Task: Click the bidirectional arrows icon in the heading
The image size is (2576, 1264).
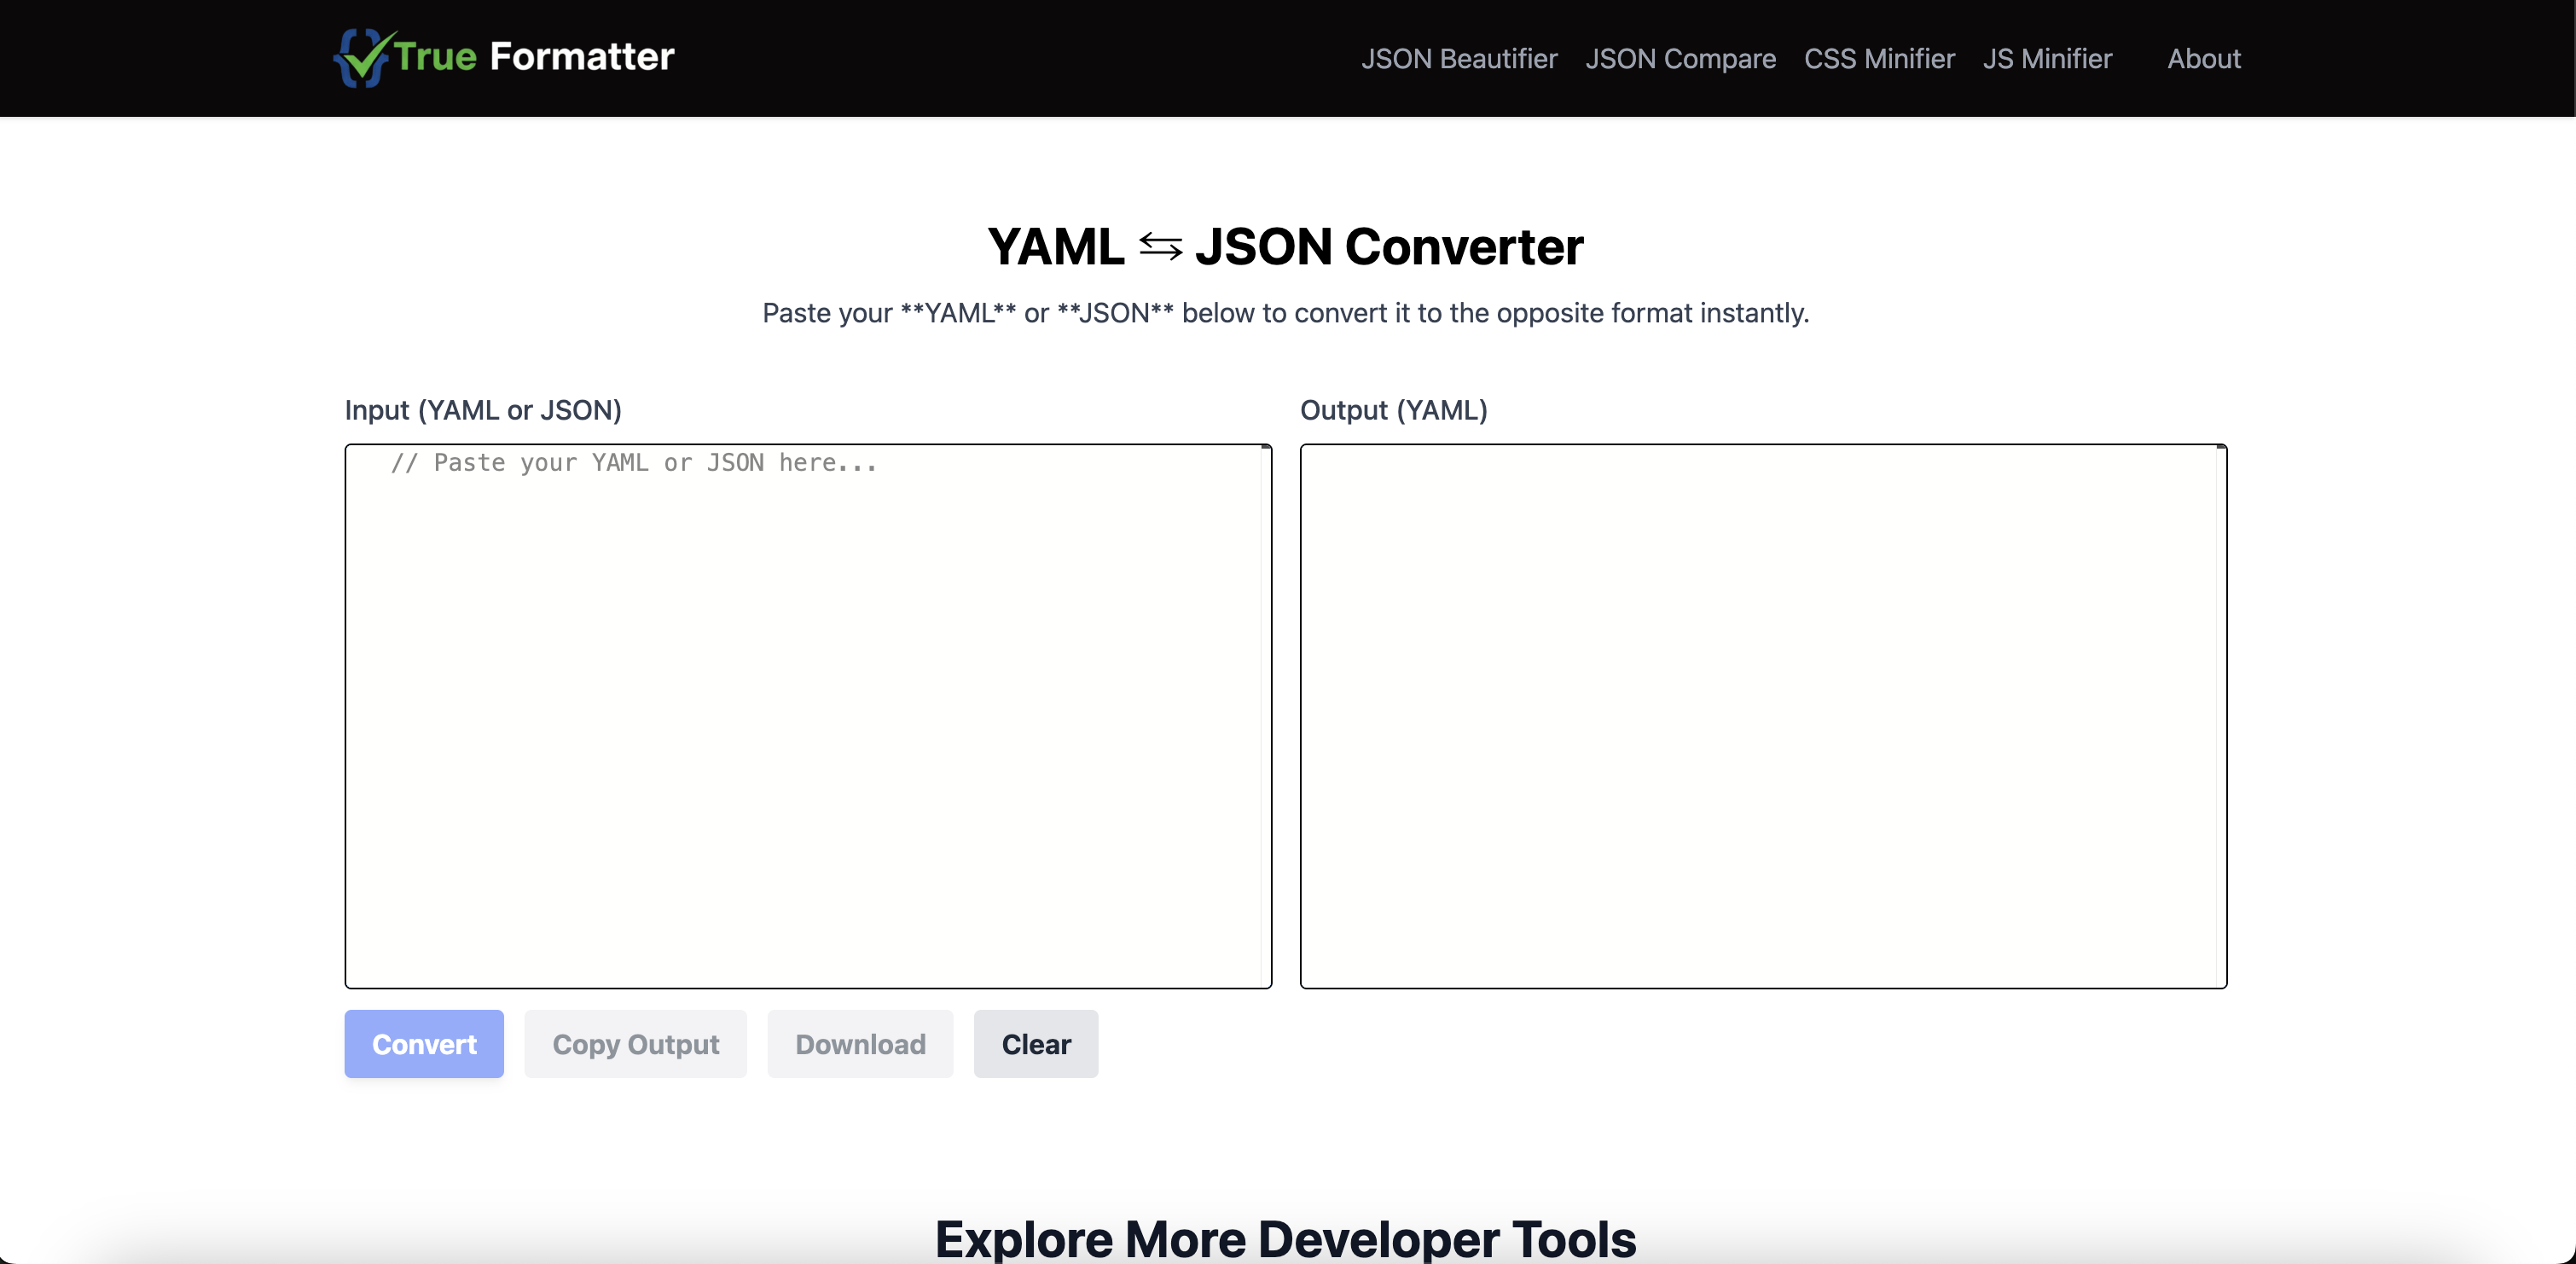Action: (1160, 247)
